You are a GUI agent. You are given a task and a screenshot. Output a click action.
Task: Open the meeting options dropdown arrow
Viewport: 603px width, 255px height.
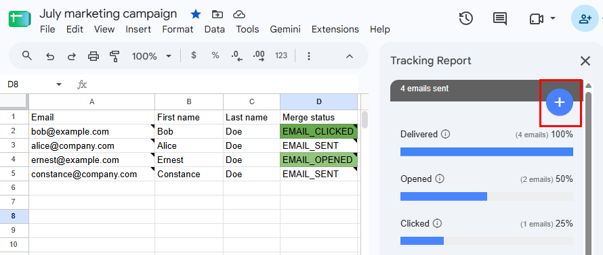(x=553, y=18)
